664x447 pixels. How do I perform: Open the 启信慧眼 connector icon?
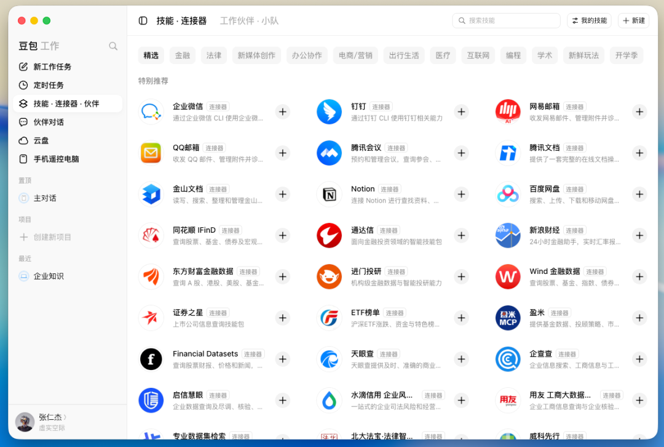click(151, 400)
